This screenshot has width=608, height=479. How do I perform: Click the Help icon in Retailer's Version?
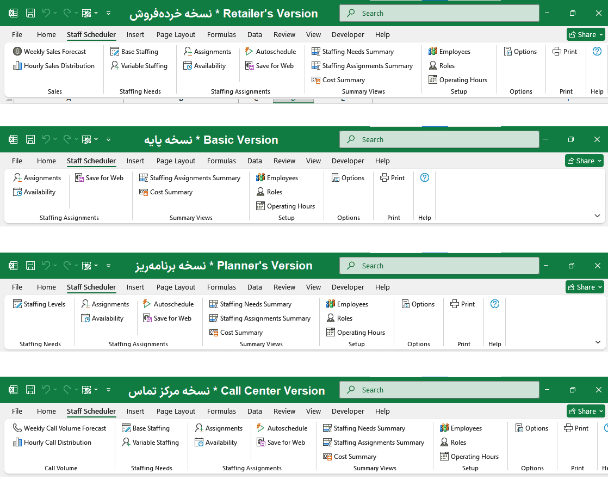point(597,51)
